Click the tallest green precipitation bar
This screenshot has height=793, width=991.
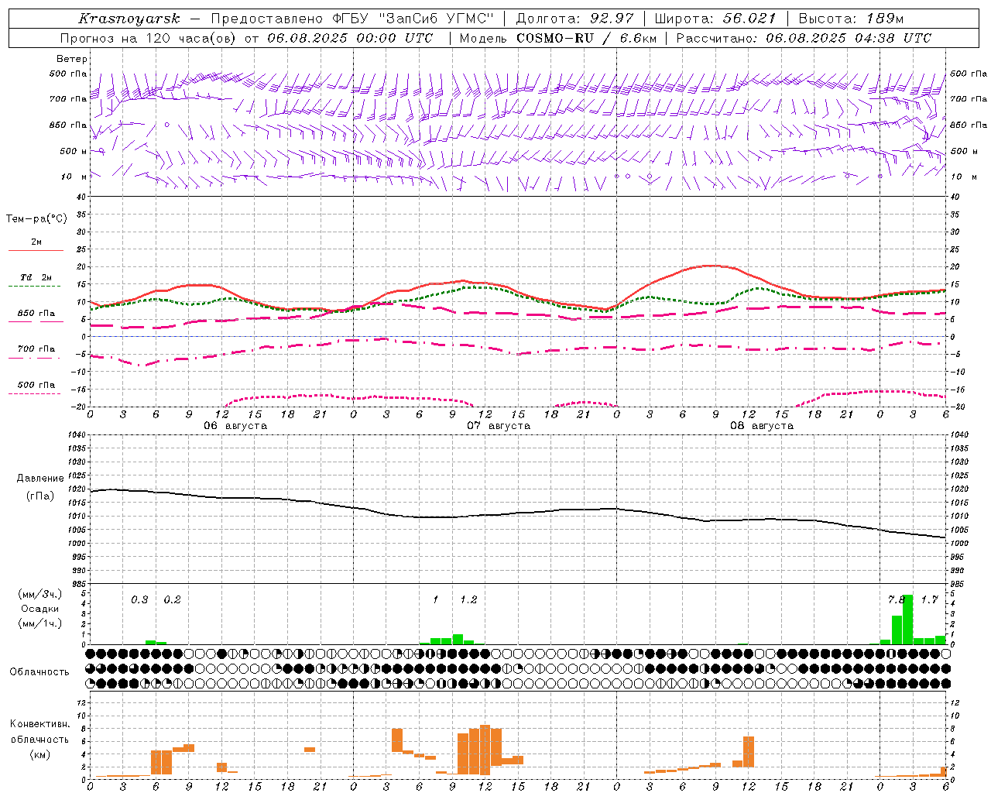[x=907, y=620]
